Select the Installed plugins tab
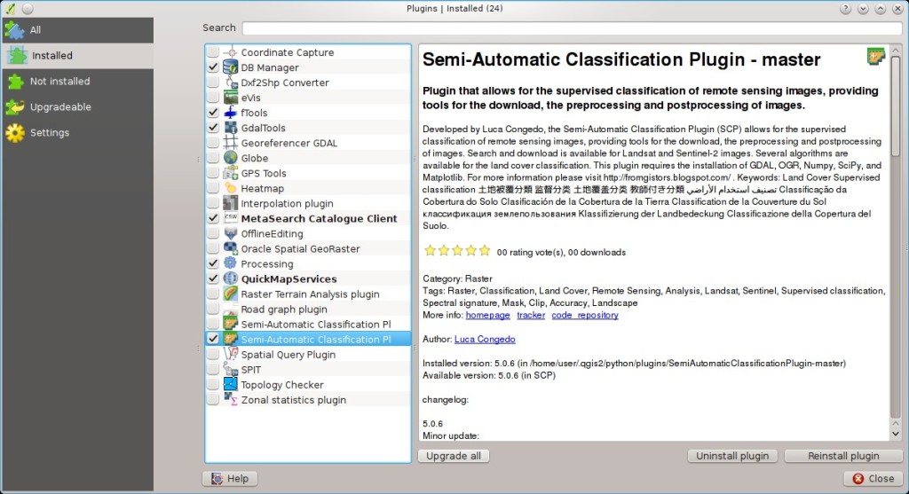This screenshot has width=909, height=494. tap(77, 56)
